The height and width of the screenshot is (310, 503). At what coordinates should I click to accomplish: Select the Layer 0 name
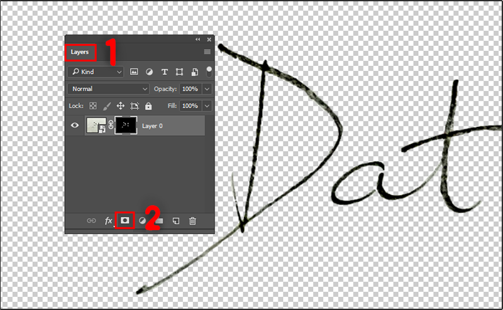tap(152, 126)
